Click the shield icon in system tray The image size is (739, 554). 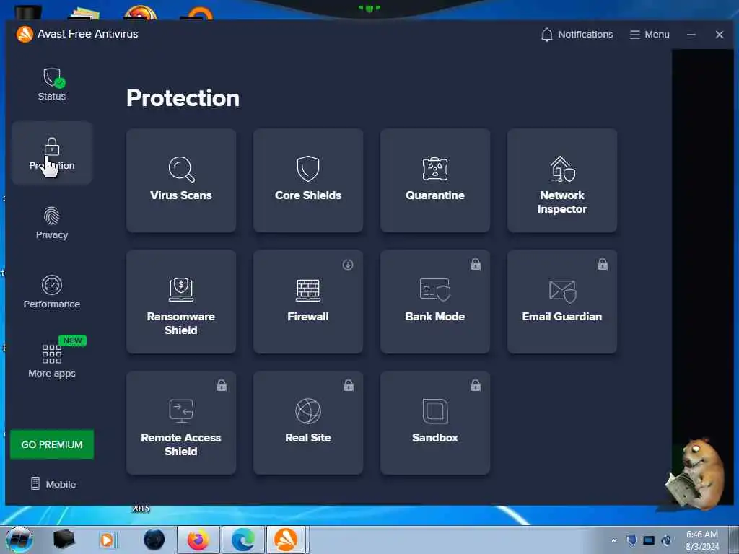[x=631, y=540]
